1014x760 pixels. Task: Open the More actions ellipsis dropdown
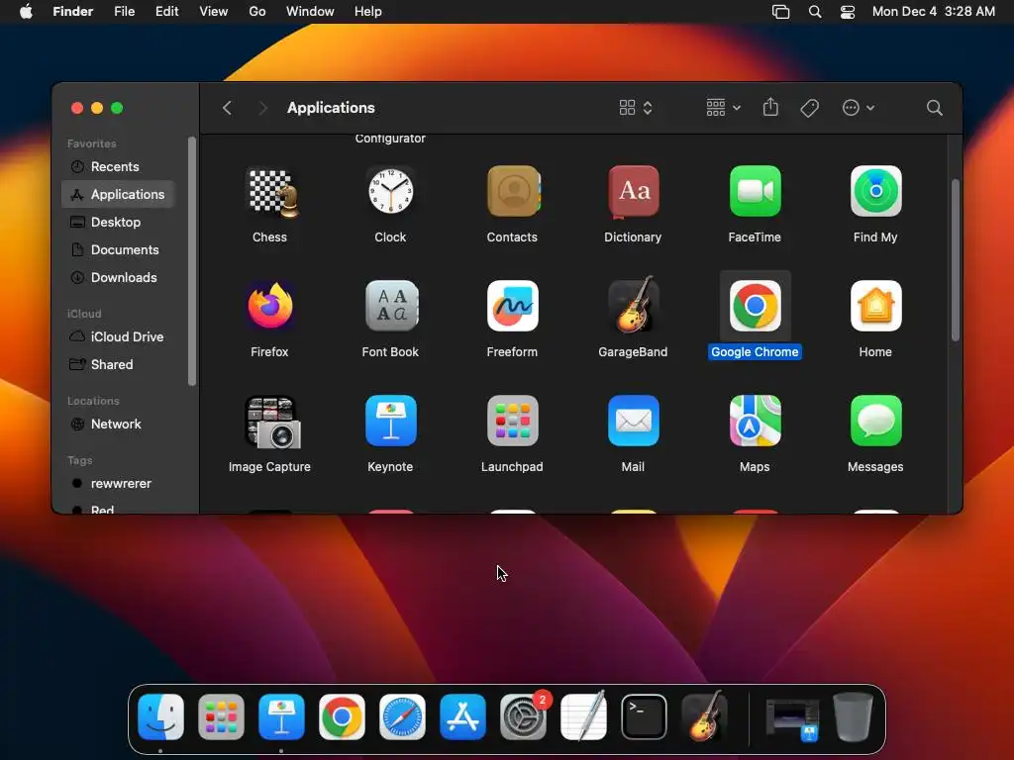pos(859,108)
